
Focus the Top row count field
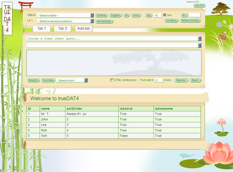click(x=158, y=15)
